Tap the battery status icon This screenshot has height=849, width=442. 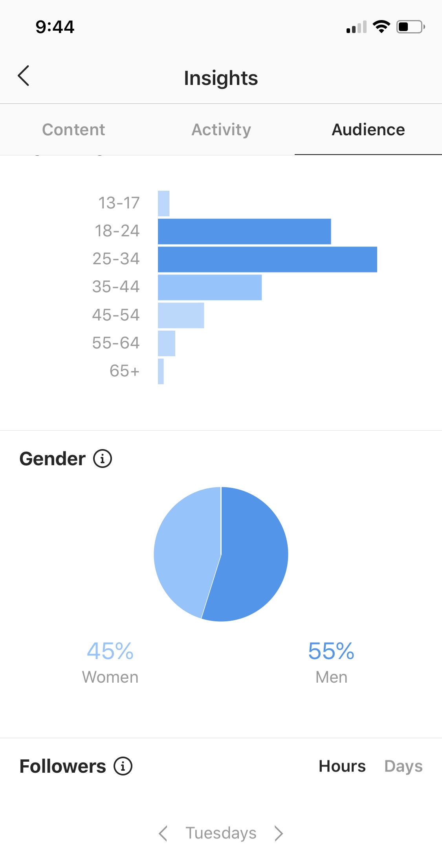411,27
